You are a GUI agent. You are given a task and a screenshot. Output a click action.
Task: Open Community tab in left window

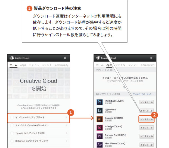[62, 65]
